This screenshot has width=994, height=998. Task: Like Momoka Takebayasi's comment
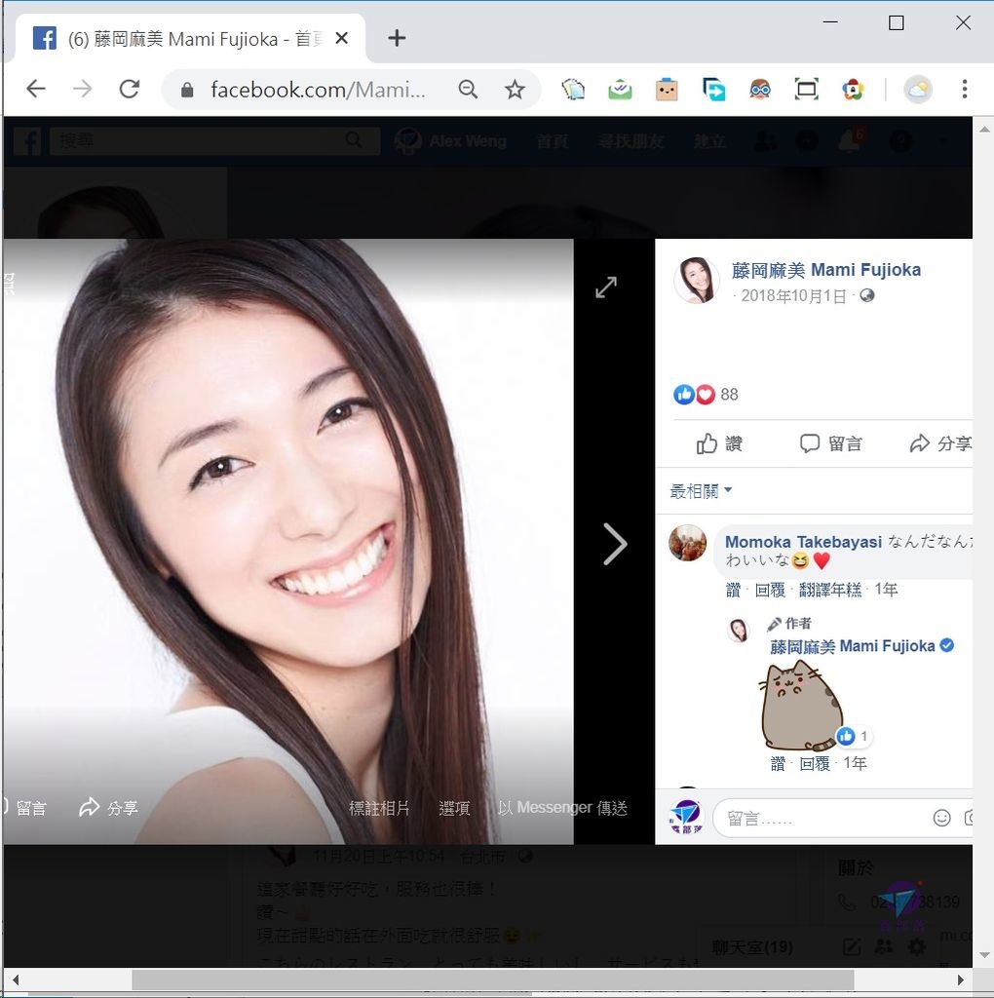pyautogui.click(x=733, y=590)
